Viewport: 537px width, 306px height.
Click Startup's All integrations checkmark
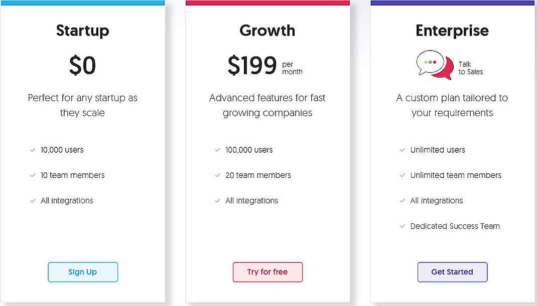[32, 200]
